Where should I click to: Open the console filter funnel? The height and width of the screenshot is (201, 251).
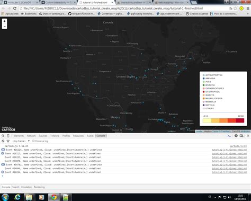click(x=8, y=141)
